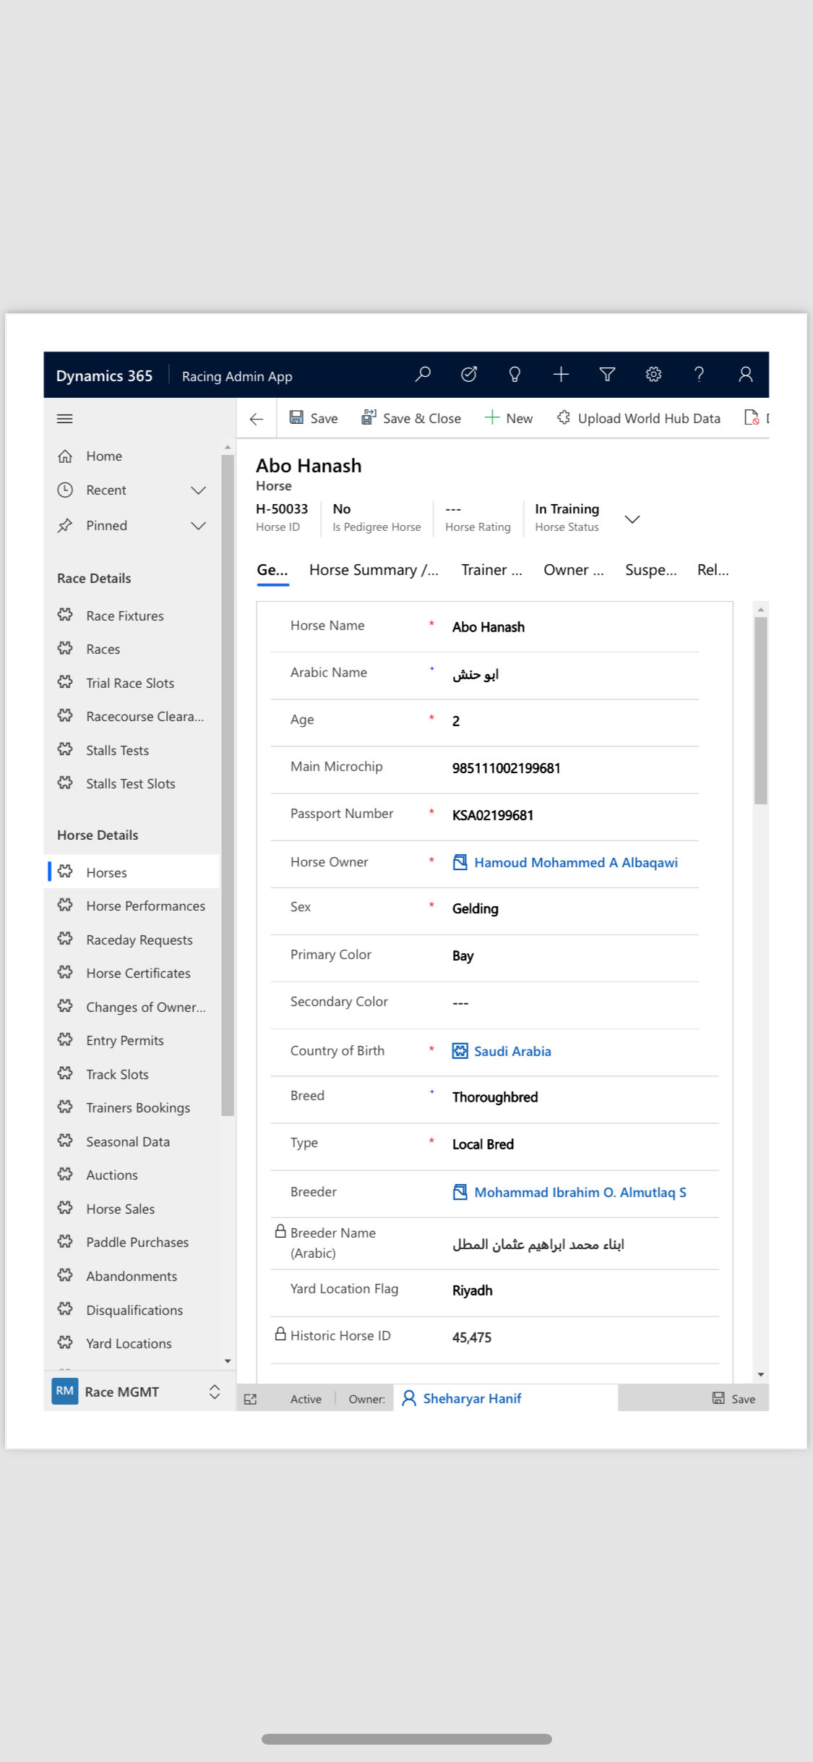Click the Save & Close button
813x1762 pixels.
coord(411,418)
